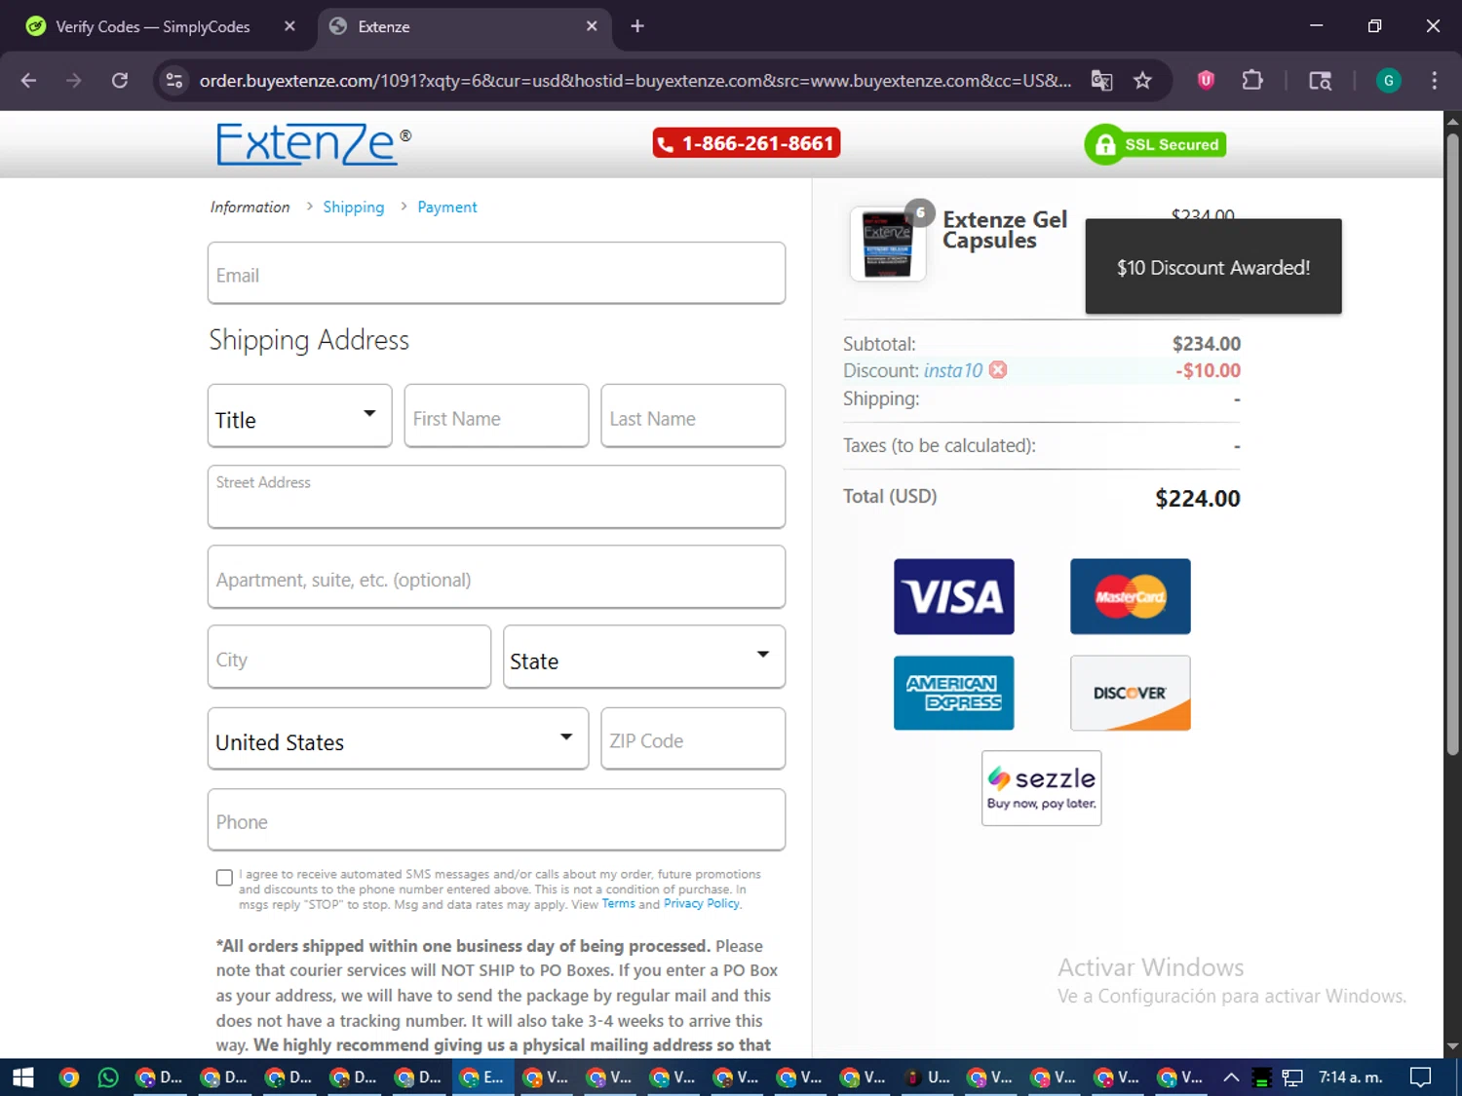
Task: Close the Verify Codes — SimplyCodes tab
Action: pyautogui.click(x=289, y=26)
